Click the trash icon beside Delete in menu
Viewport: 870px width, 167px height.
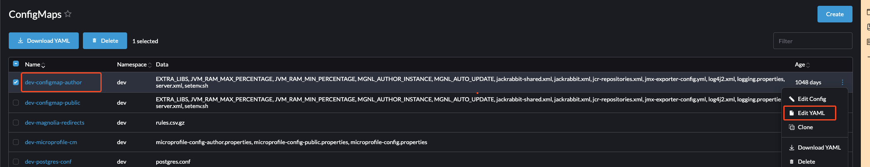(x=792, y=162)
